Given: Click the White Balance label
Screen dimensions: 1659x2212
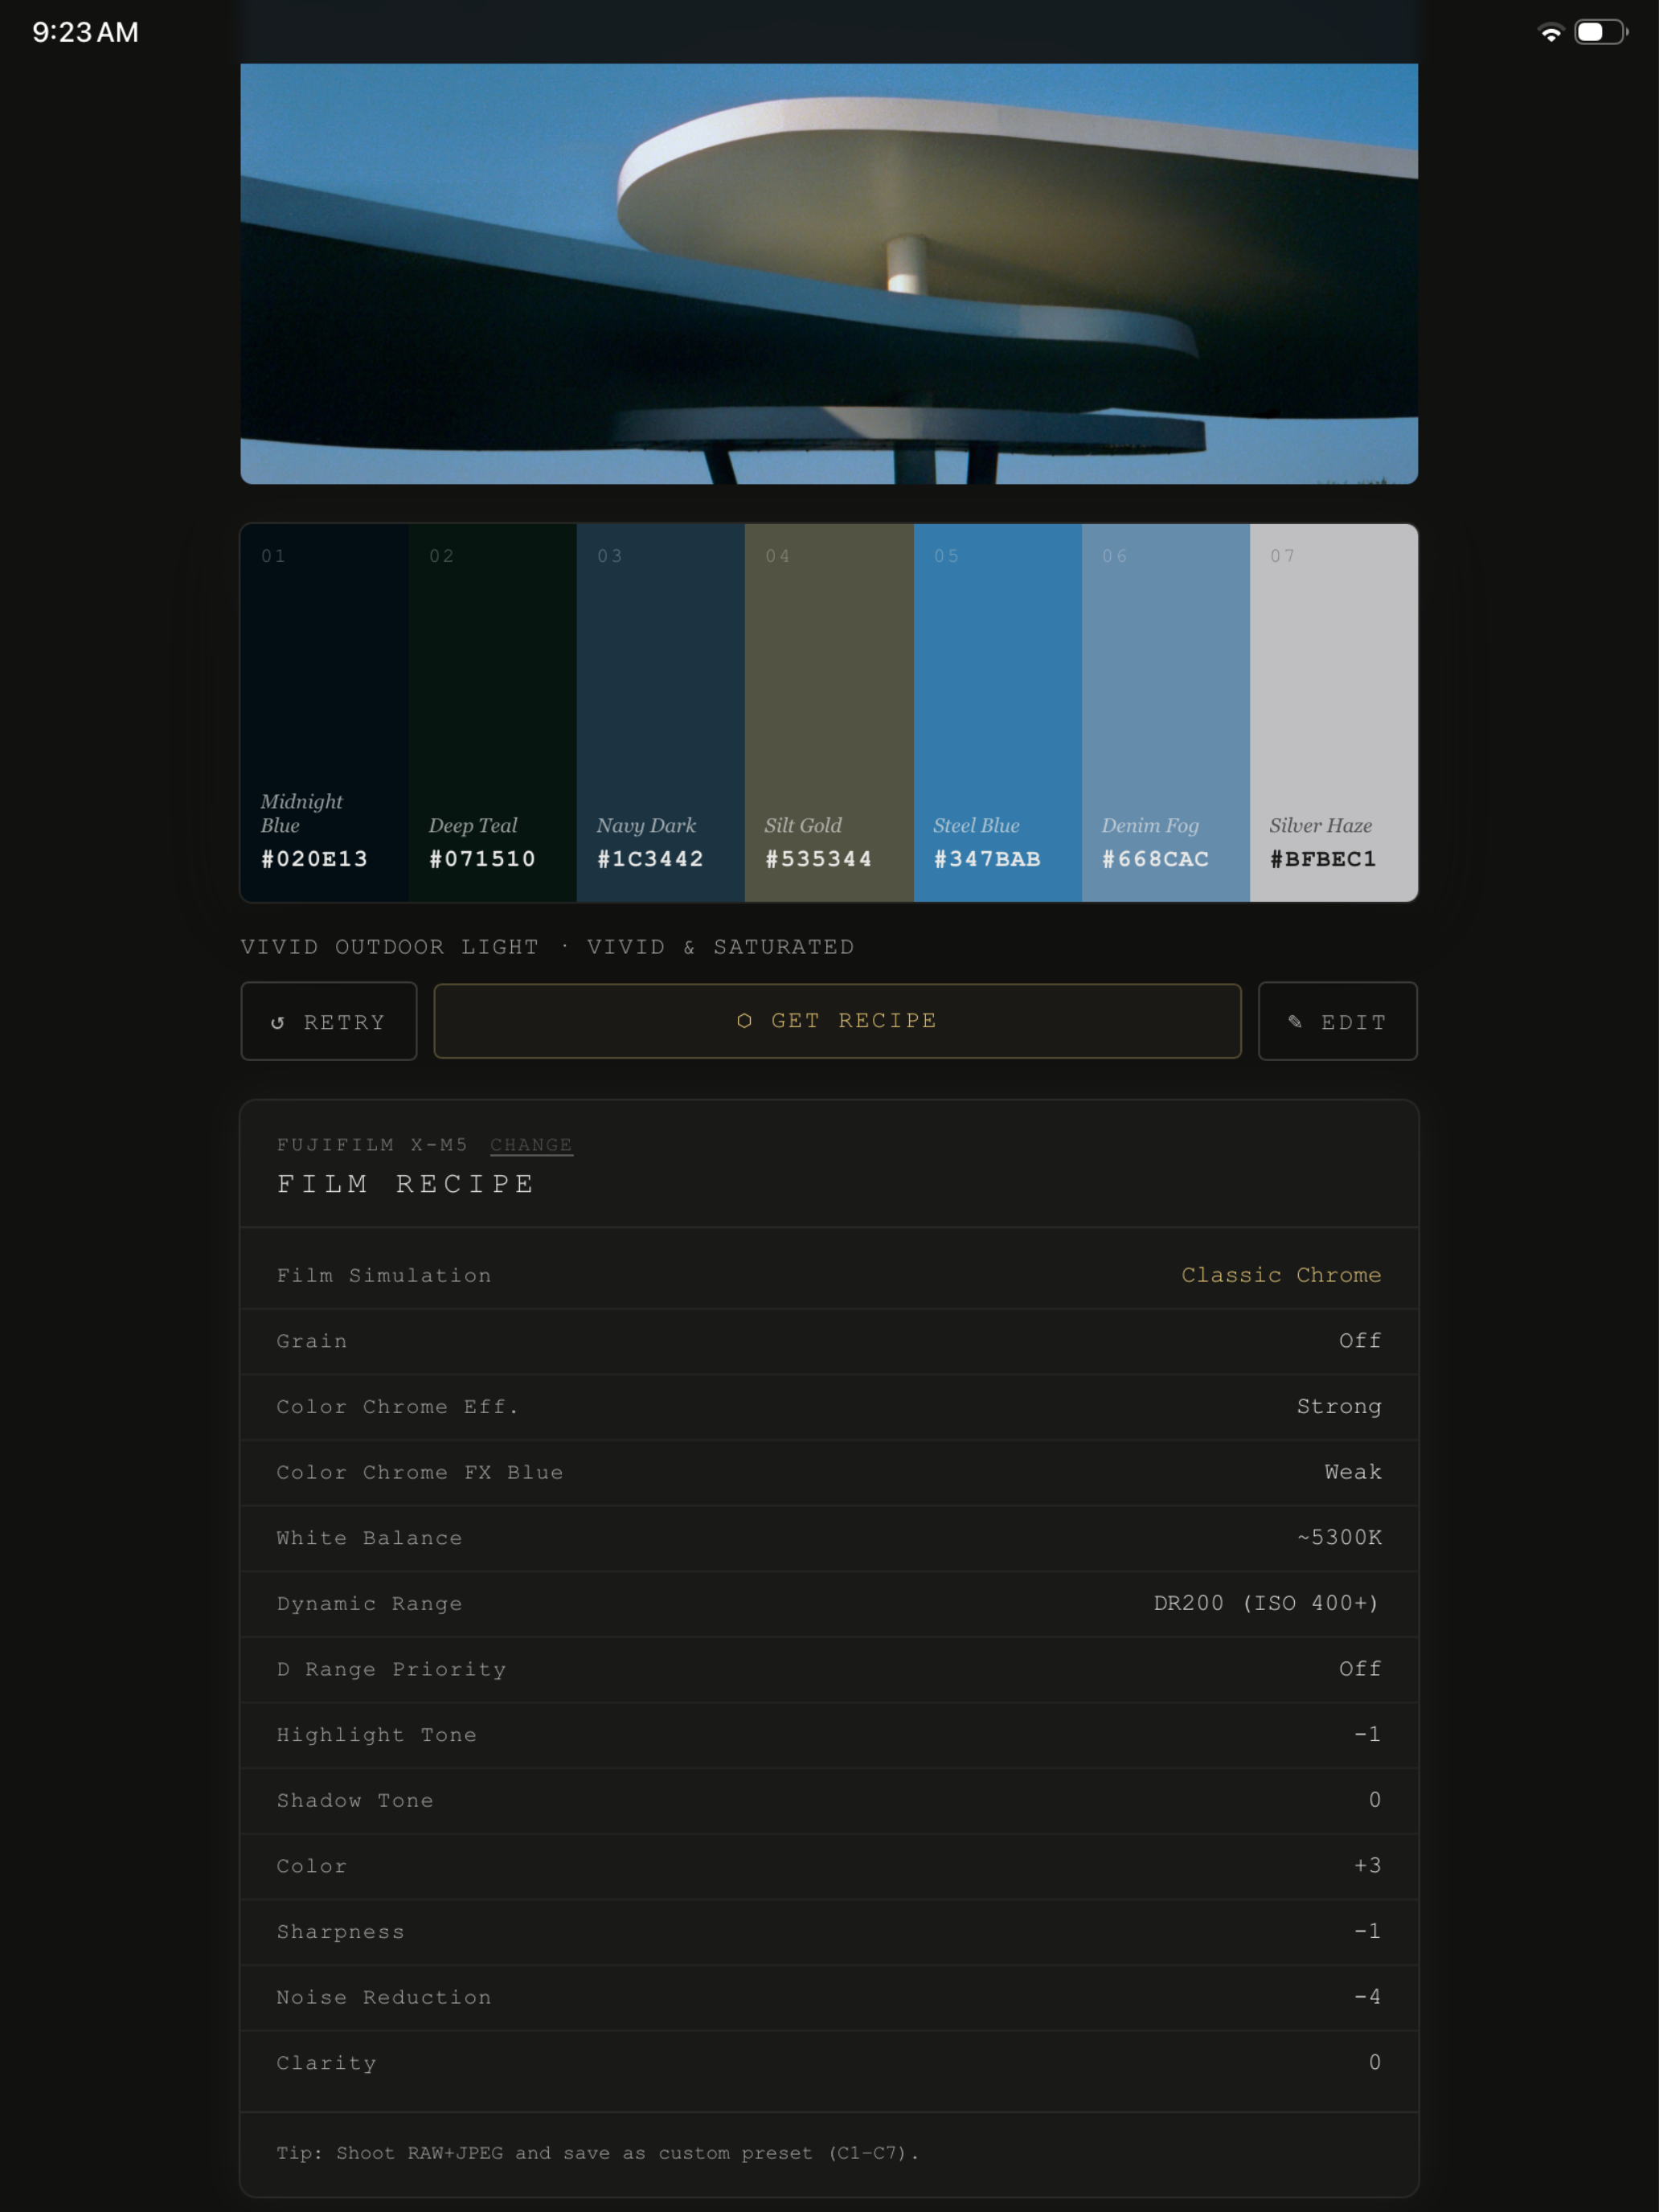Looking at the screenshot, I should [369, 1538].
